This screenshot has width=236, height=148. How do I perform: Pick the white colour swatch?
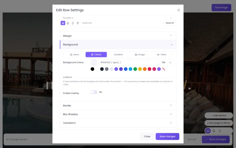click(97, 69)
